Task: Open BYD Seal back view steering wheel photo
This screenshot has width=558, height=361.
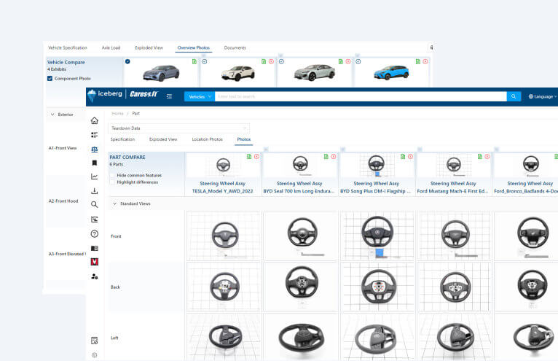Action: [x=300, y=287]
